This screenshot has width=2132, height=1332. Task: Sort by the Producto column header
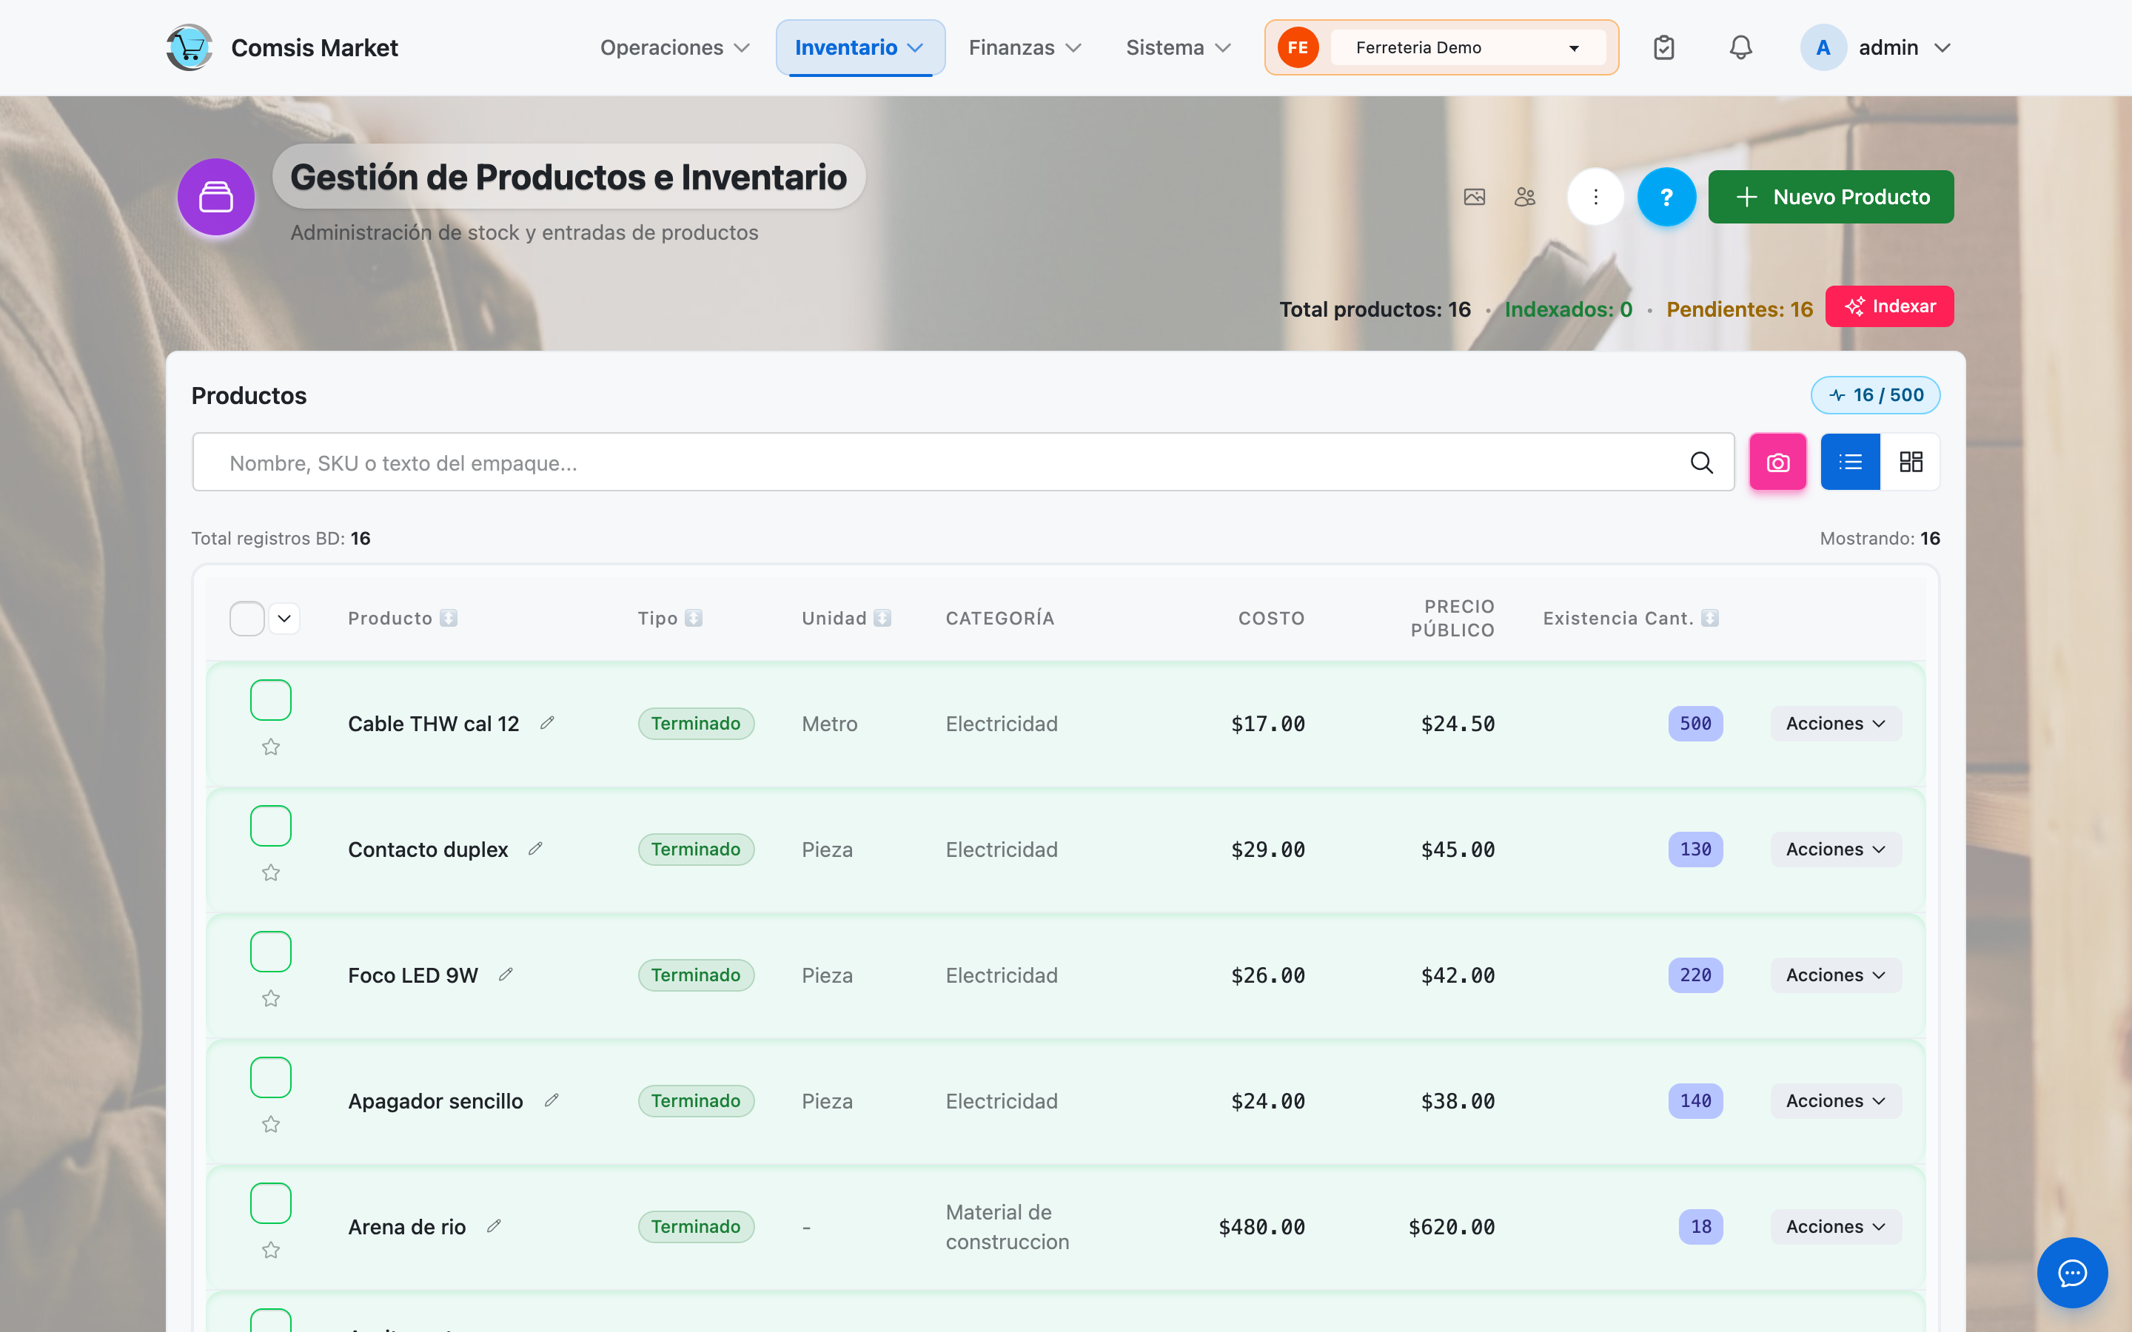point(403,619)
